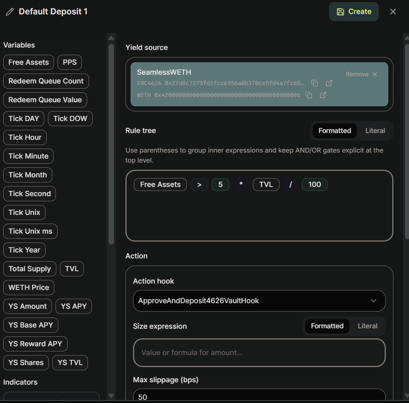409x403 pixels.
Task: Click the Variables panel scrollbar thumb
Action: pyautogui.click(x=111, y=144)
